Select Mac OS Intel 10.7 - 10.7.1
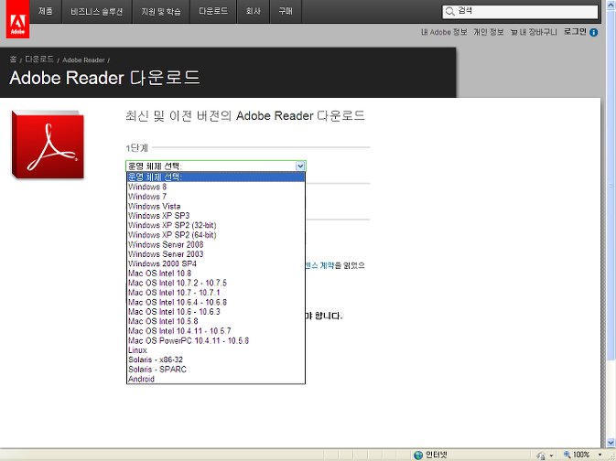This screenshot has height=461, width=616. pyautogui.click(x=216, y=293)
